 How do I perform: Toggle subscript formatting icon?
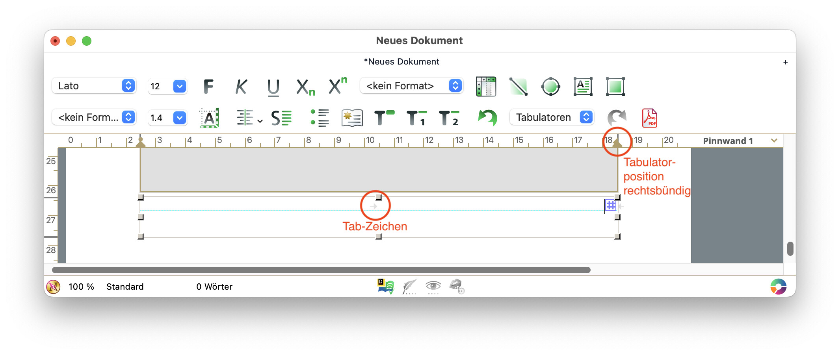305,87
